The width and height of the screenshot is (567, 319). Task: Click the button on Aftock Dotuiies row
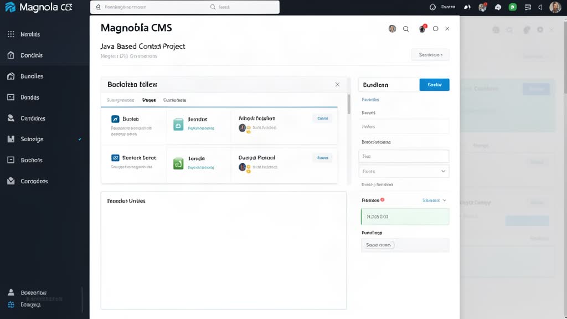[x=323, y=119]
